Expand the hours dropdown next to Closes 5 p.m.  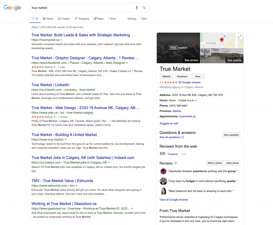(x=196, y=101)
